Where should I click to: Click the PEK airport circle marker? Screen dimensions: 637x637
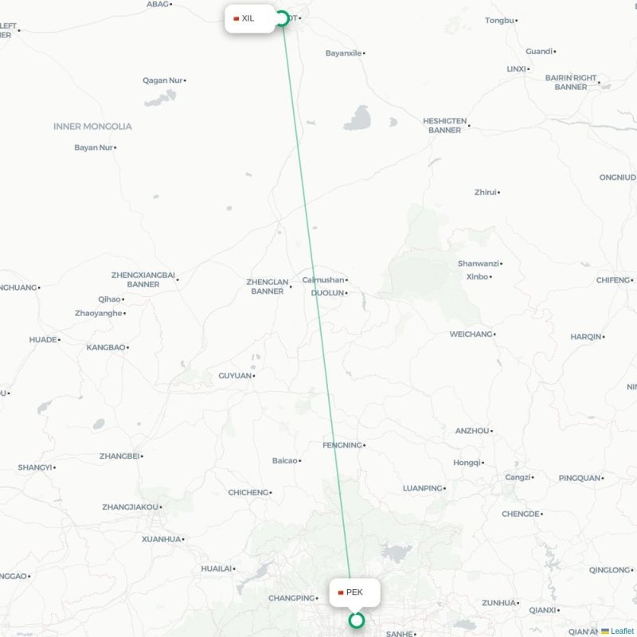click(356, 620)
